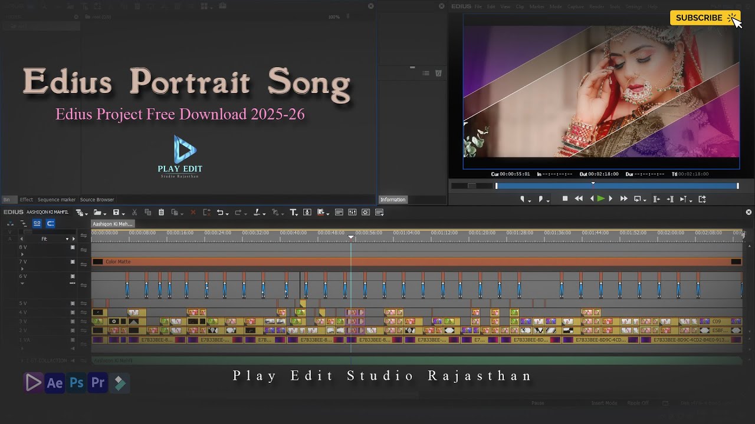Open the Redo history dropdown arrow
This screenshot has height=424, width=755.
(x=245, y=214)
